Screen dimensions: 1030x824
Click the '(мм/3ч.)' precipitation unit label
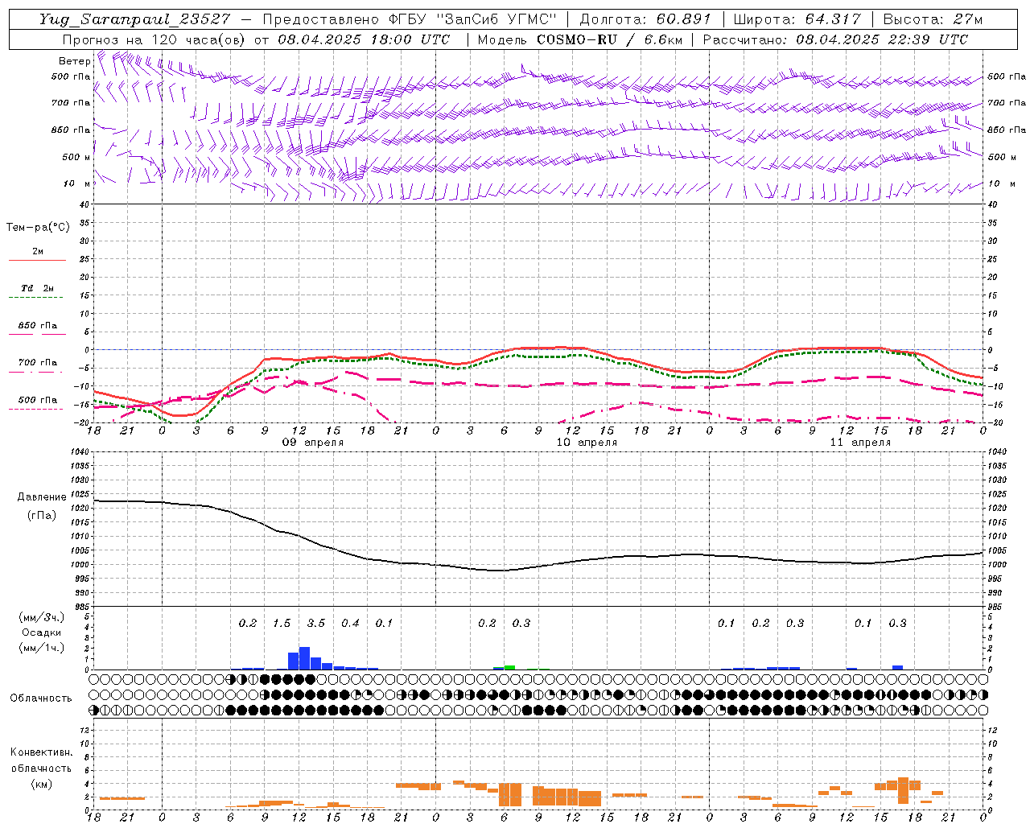tap(41, 617)
